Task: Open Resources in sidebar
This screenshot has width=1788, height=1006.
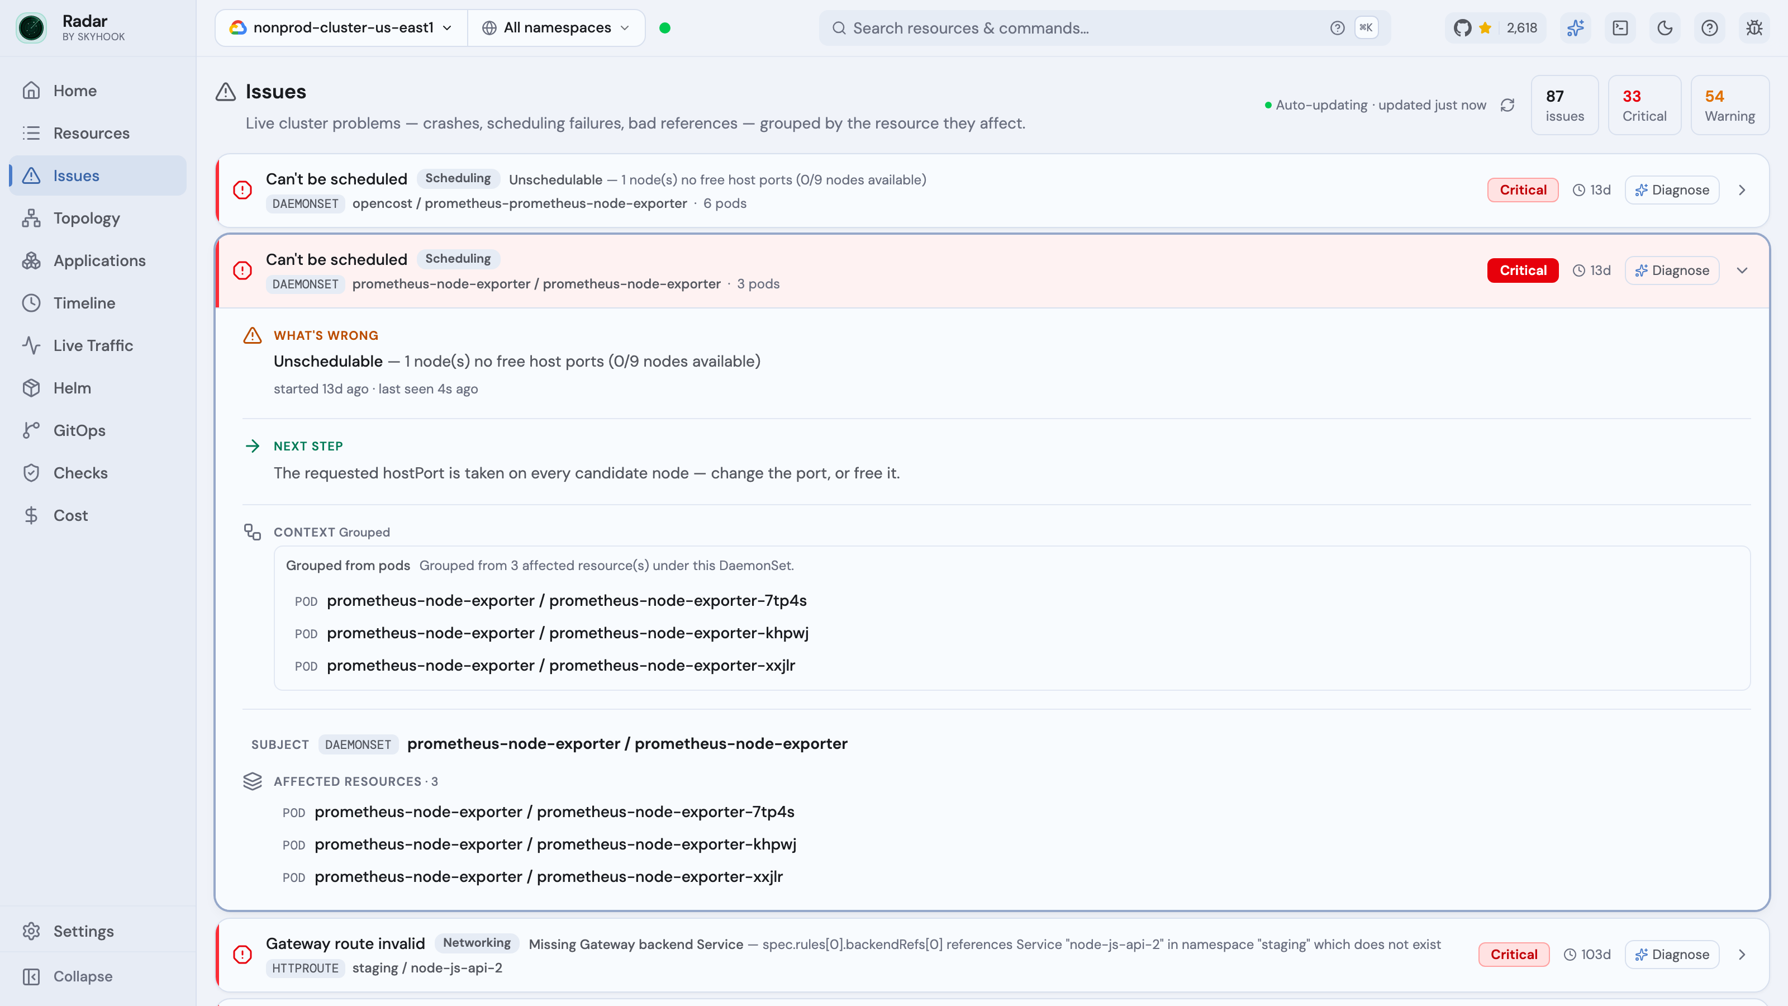Action: pos(98,134)
